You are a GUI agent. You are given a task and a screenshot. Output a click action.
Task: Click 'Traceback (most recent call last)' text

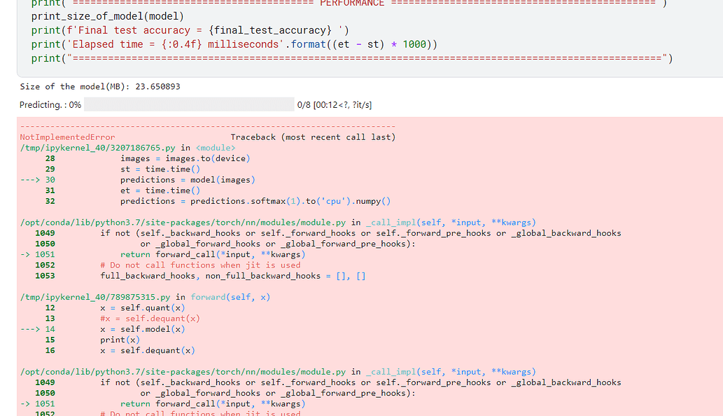[313, 137]
